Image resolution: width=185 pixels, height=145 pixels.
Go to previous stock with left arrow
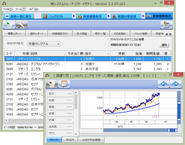tap(164, 84)
